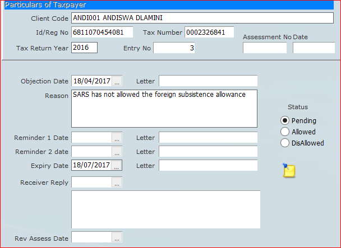Open the Rev Assess Date picker button

[117, 238]
